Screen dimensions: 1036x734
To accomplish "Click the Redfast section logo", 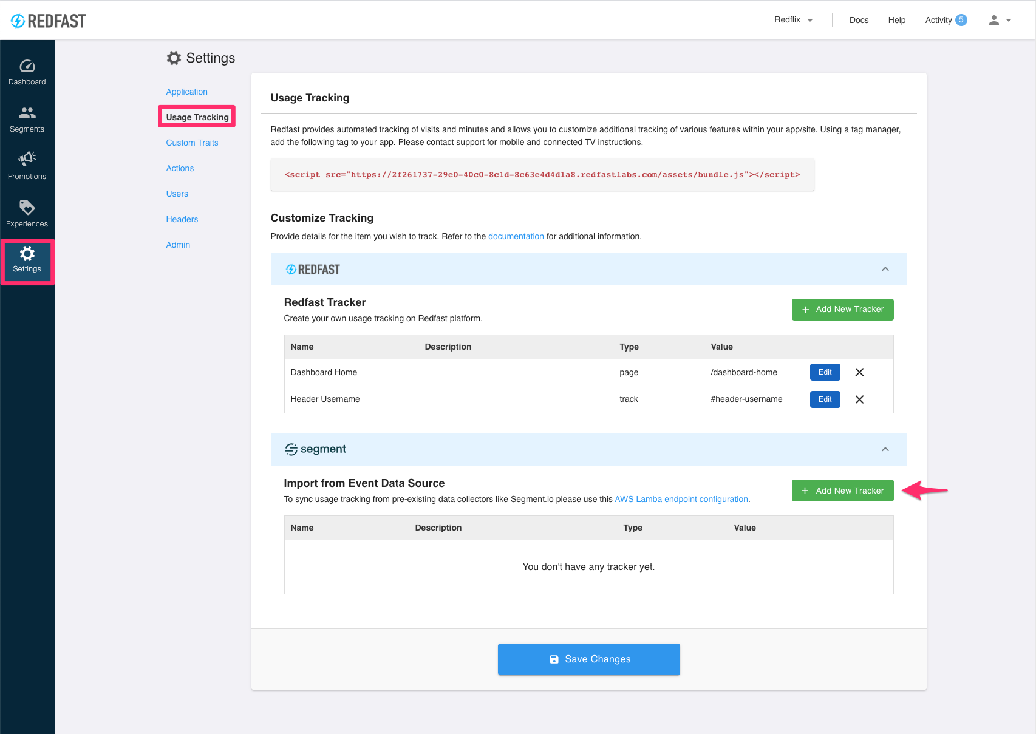I will [x=313, y=269].
